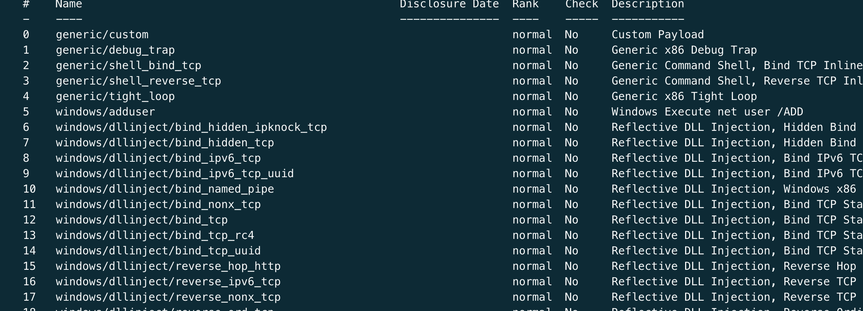The image size is (863, 311).
Task: Click generic/shell_reverse_tcp payload name
Action: tap(138, 81)
